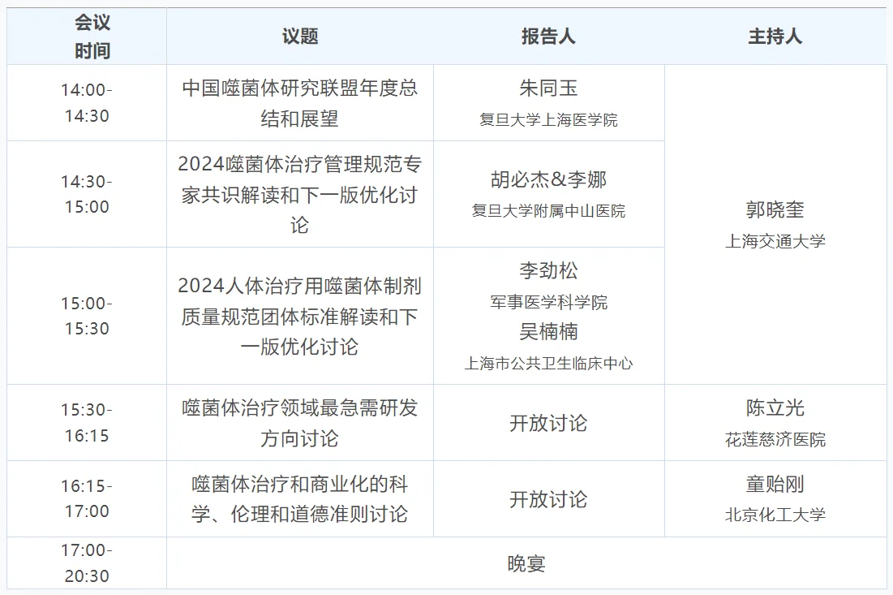The height and width of the screenshot is (595, 893).
Task: Click speaker name 朱同玉
Action: pyautogui.click(x=548, y=88)
